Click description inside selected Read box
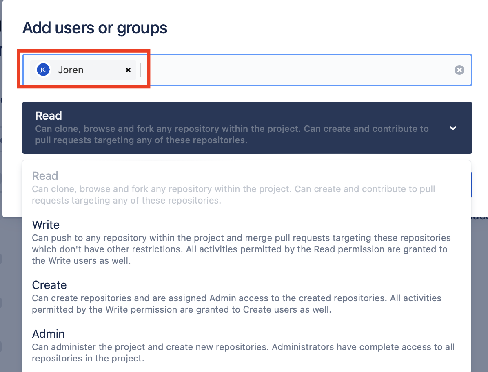488x372 pixels. coord(232,135)
